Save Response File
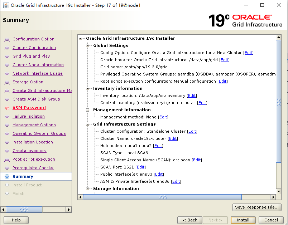The image size is (288, 225). coord(257,207)
